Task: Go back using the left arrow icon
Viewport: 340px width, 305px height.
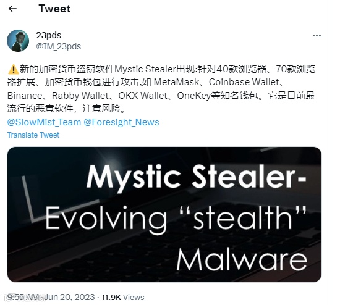Action: tap(12, 9)
